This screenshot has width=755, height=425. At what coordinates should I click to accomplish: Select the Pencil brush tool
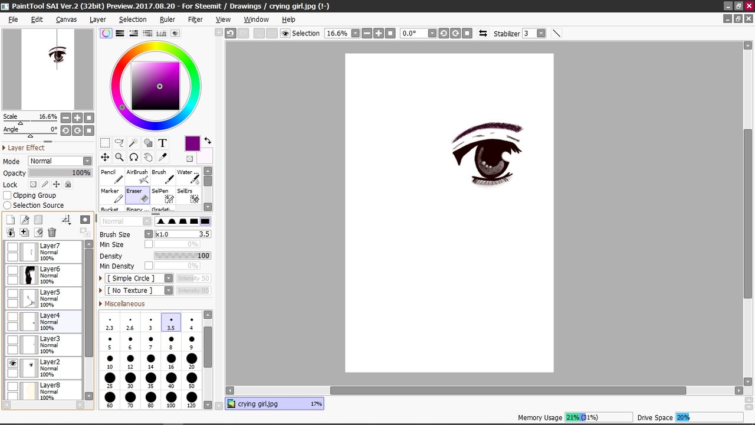tap(112, 176)
